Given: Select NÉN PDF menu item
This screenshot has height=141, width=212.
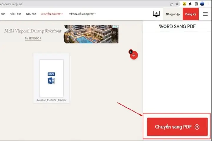Looking at the screenshot, I should 31,14.
